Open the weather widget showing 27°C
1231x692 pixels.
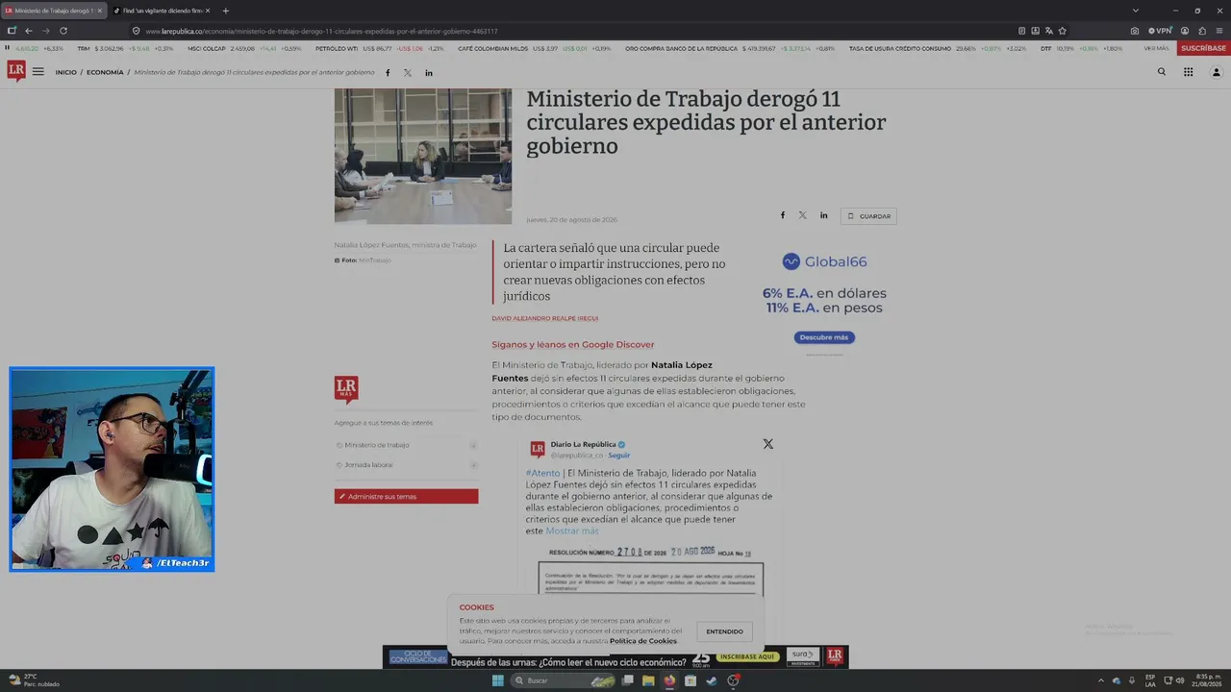34,680
